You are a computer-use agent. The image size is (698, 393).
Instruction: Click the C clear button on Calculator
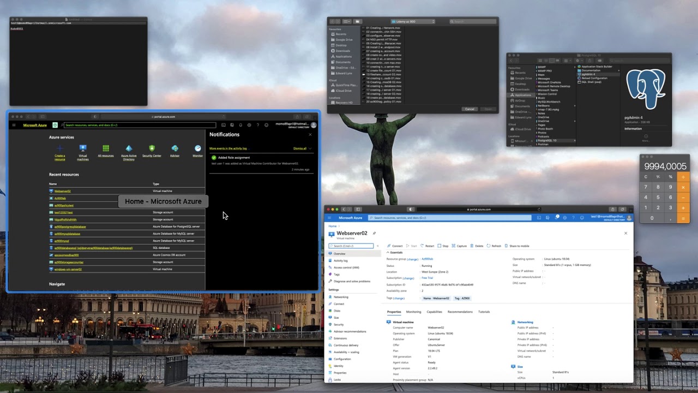[646, 177]
